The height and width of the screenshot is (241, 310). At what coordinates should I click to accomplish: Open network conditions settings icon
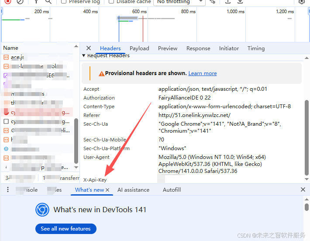pos(213,1)
